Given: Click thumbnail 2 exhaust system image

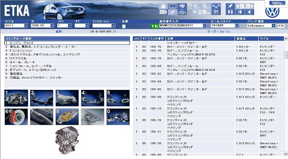Looking at the screenshot, I should point(42,98).
